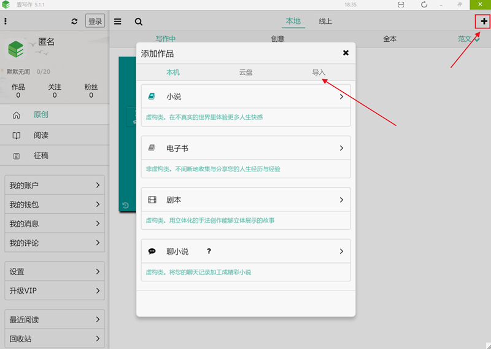Click the 添加作品 dialog title
This screenshot has height=349, width=491.
pyautogui.click(x=157, y=53)
